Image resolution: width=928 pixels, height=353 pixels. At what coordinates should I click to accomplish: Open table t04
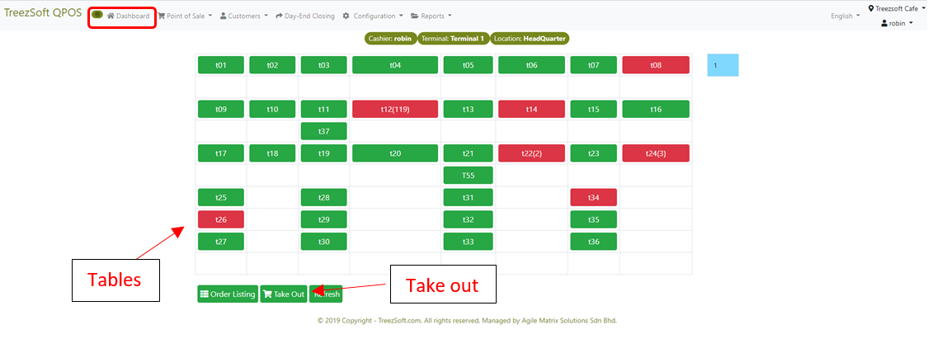click(x=395, y=65)
